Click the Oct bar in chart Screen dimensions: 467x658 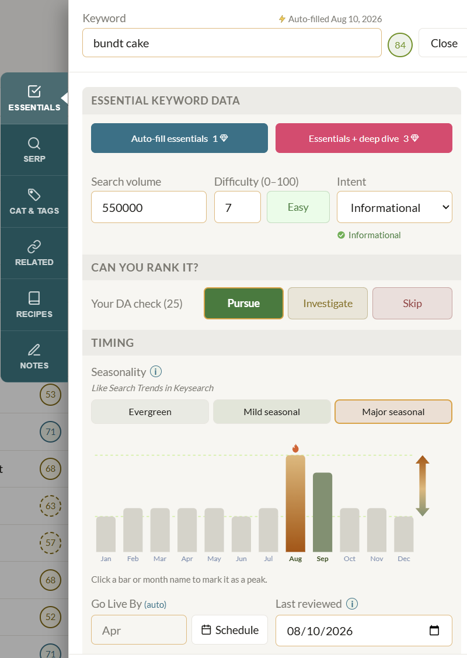click(x=350, y=530)
